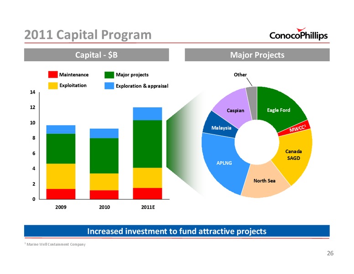This screenshot has height=274, width=354.
Task: Select the 2011E axis label
Action: (x=148, y=207)
